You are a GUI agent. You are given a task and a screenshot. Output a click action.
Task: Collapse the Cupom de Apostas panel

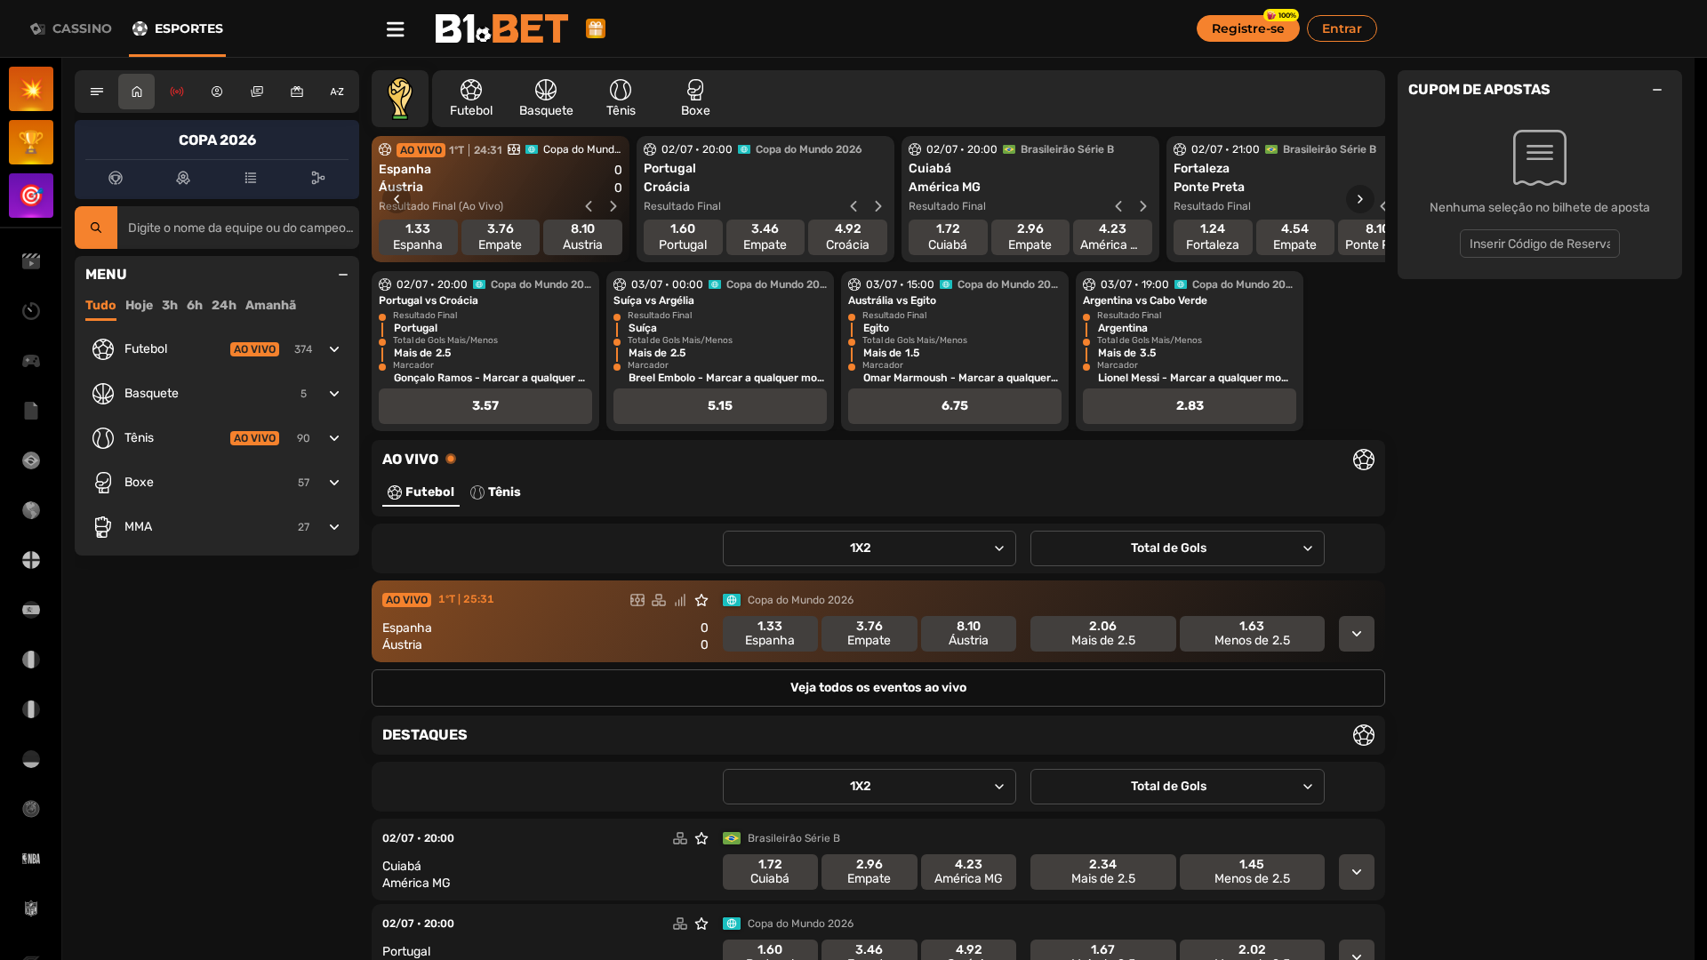(x=1657, y=90)
